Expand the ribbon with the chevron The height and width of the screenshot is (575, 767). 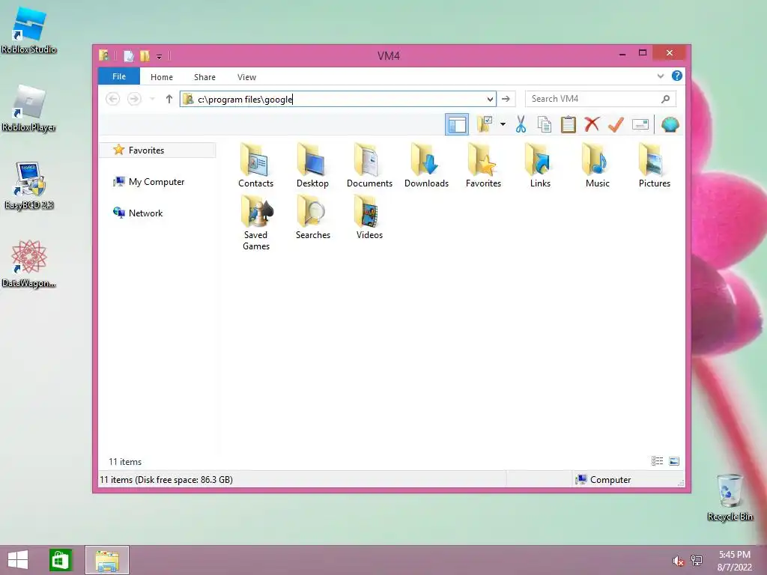pos(661,76)
